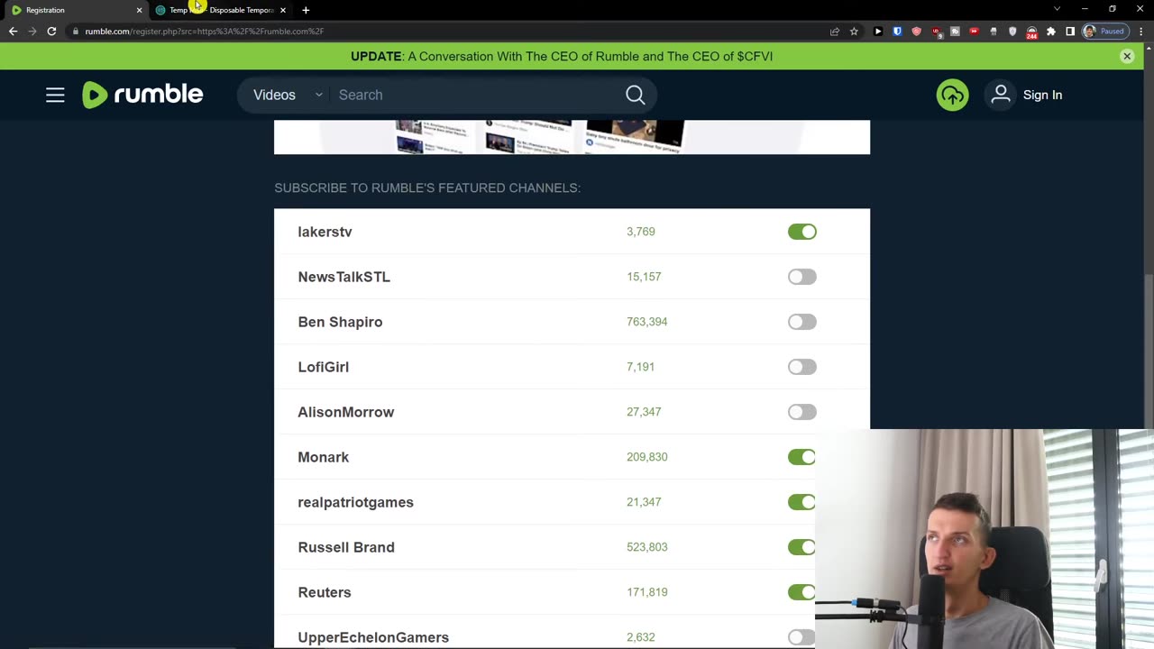1154x649 pixels.
Task: Click the extension icon with 244 badge
Action: pyautogui.click(x=1031, y=32)
